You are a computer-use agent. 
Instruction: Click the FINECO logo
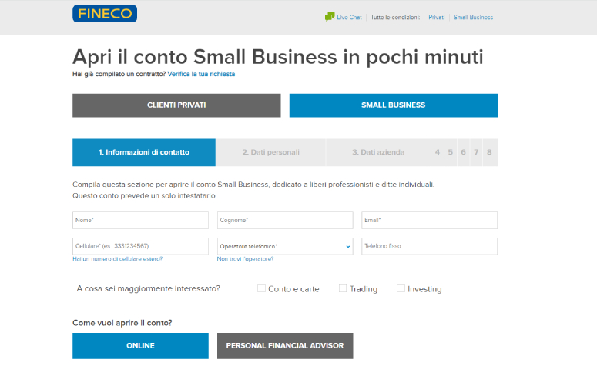[x=105, y=14]
